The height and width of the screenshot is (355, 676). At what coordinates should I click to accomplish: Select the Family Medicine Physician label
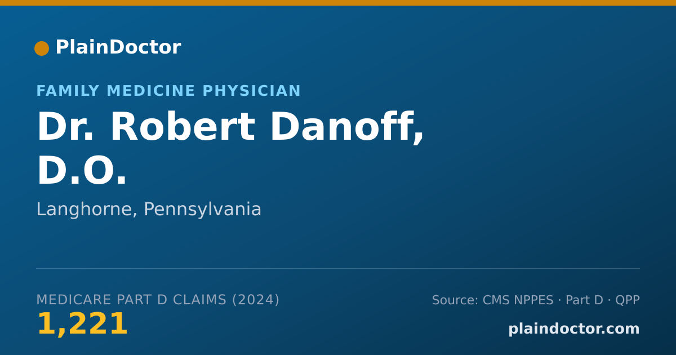(x=168, y=91)
